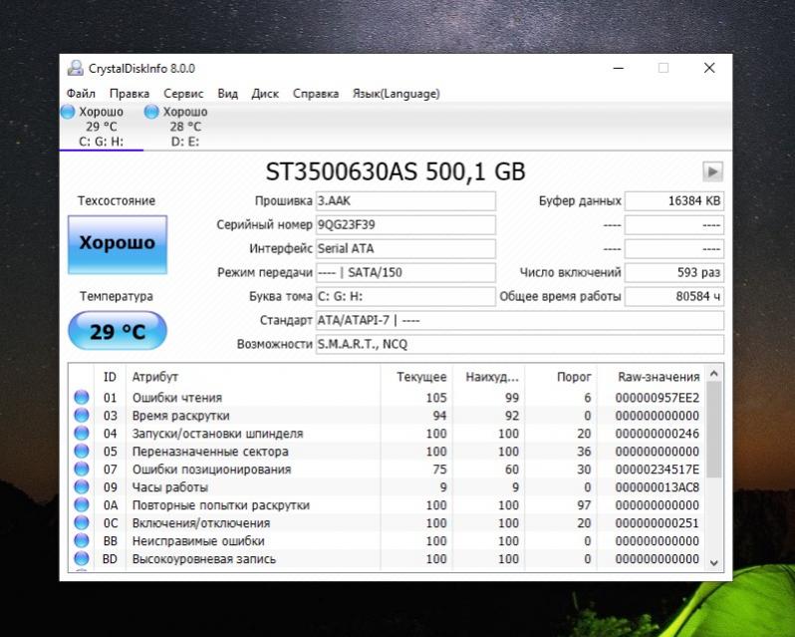795x637 pixels.
Task: Click status icon for attribute 01 Ошибки чтения
Action: [x=82, y=397]
